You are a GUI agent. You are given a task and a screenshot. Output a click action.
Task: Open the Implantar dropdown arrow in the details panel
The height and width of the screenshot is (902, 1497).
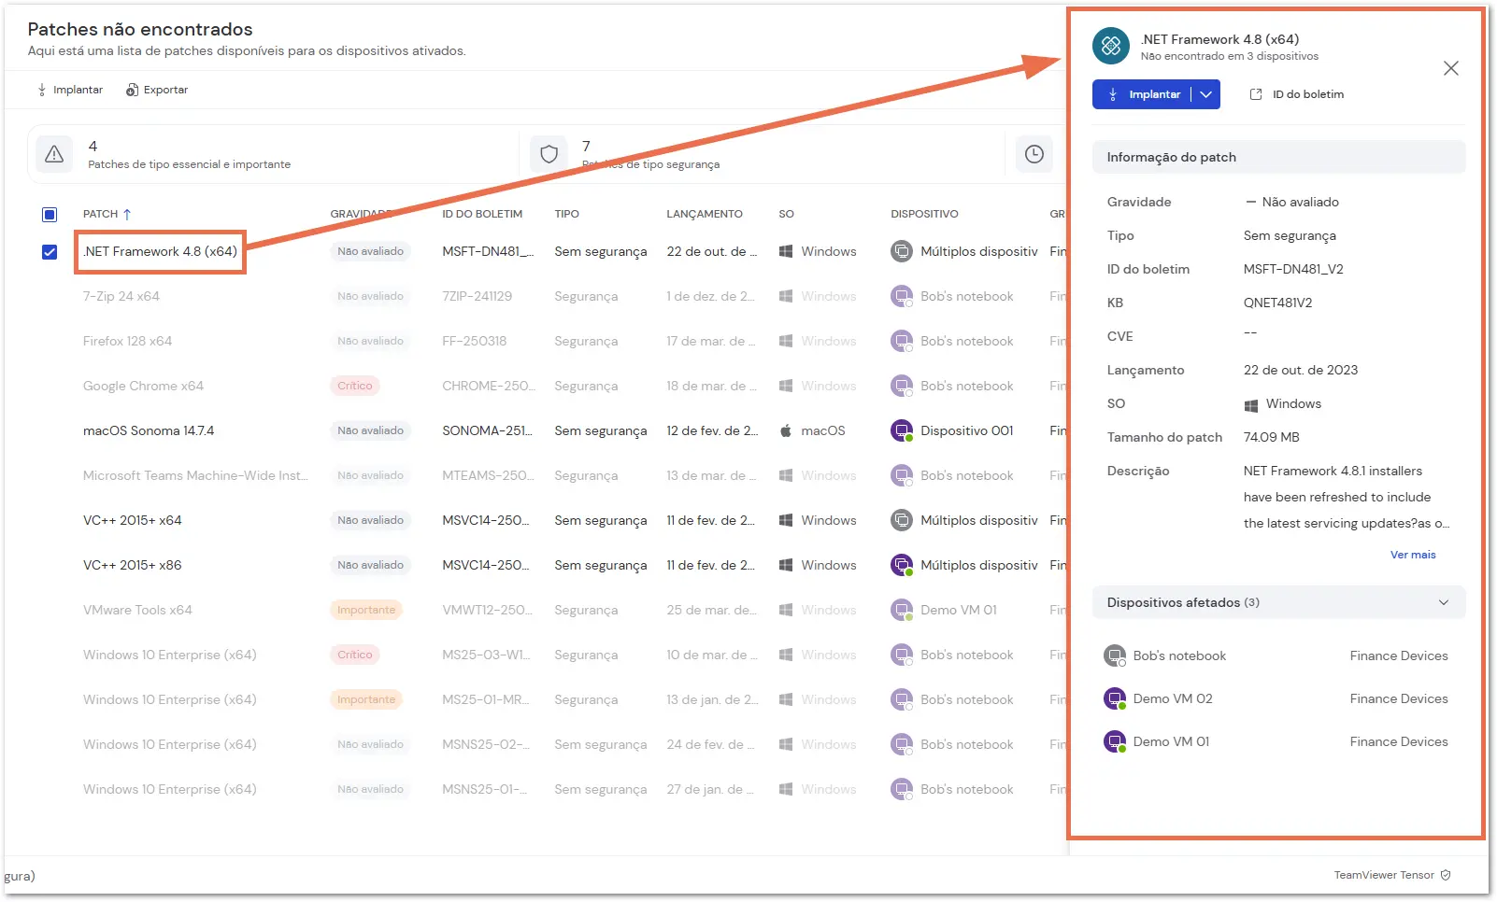point(1206,94)
